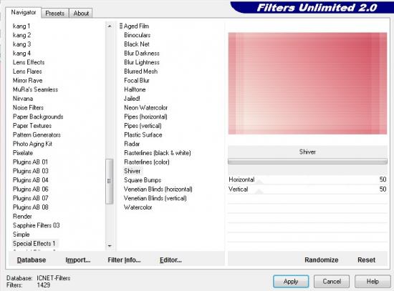Open Filter Info
Viewport: 394px width, 291px height.
(124, 260)
